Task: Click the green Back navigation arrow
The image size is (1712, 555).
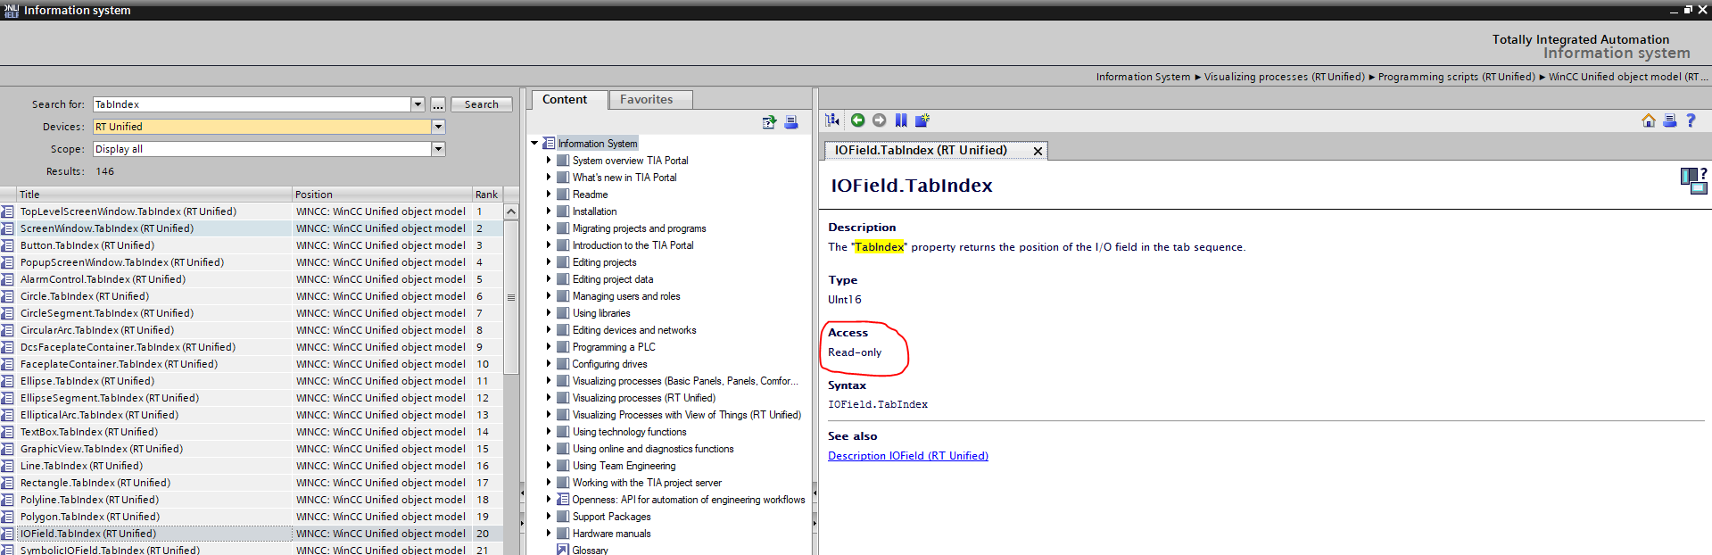Action: pos(857,120)
